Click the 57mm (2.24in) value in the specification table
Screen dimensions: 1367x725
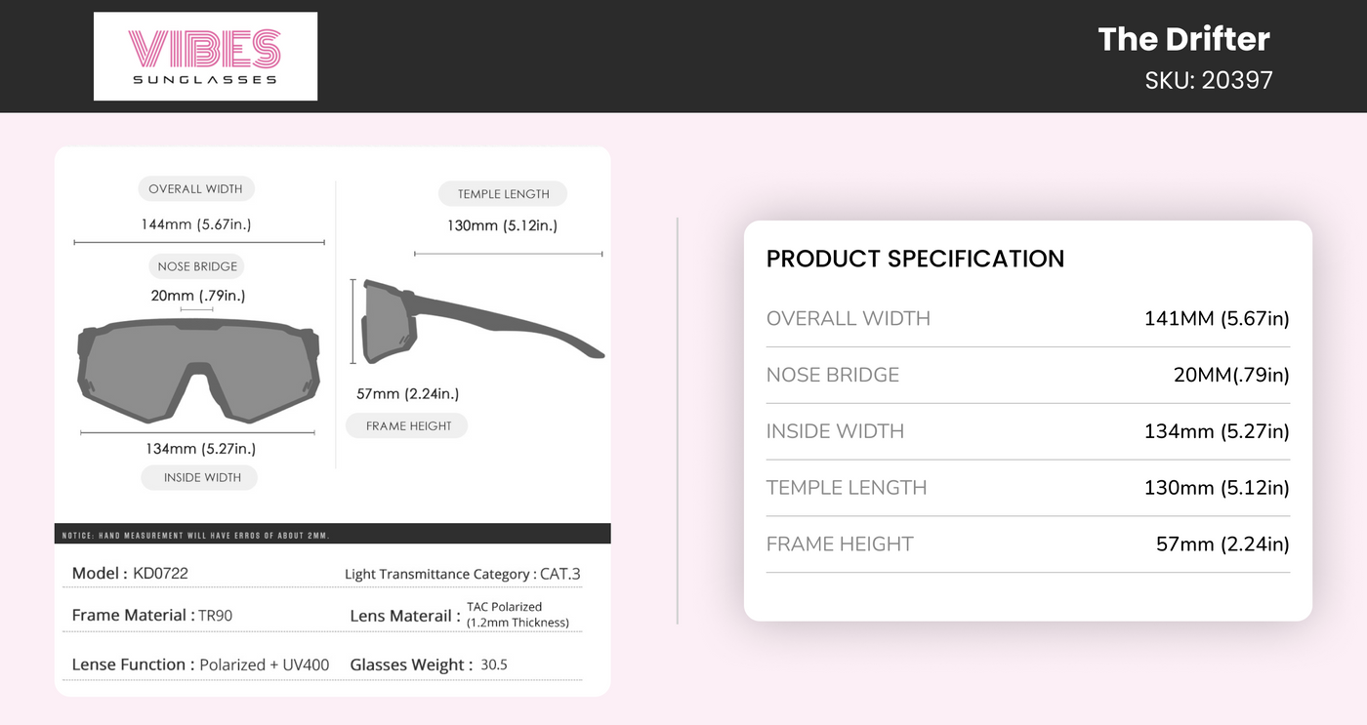pyautogui.click(x=1222, y=544)
